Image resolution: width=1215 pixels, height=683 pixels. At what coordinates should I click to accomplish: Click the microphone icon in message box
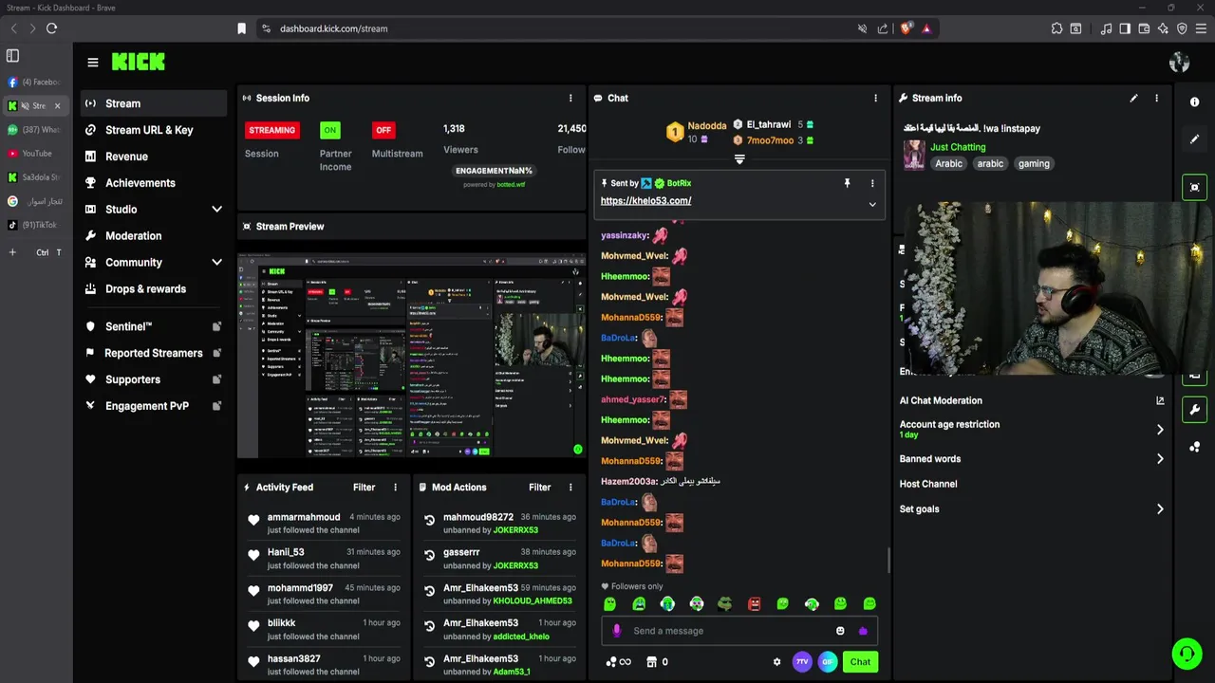(x=617, y=631)
